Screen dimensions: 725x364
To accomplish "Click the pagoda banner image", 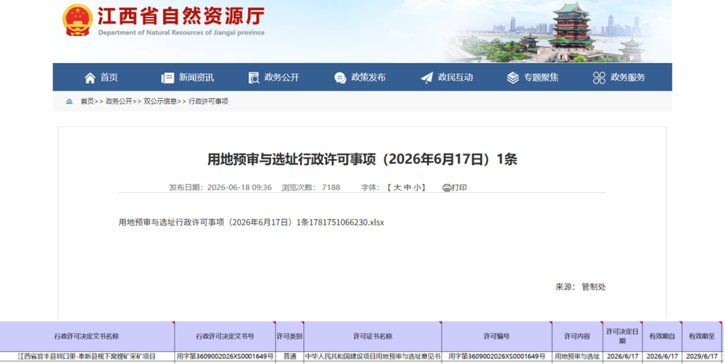I will [x=550, y=31].
